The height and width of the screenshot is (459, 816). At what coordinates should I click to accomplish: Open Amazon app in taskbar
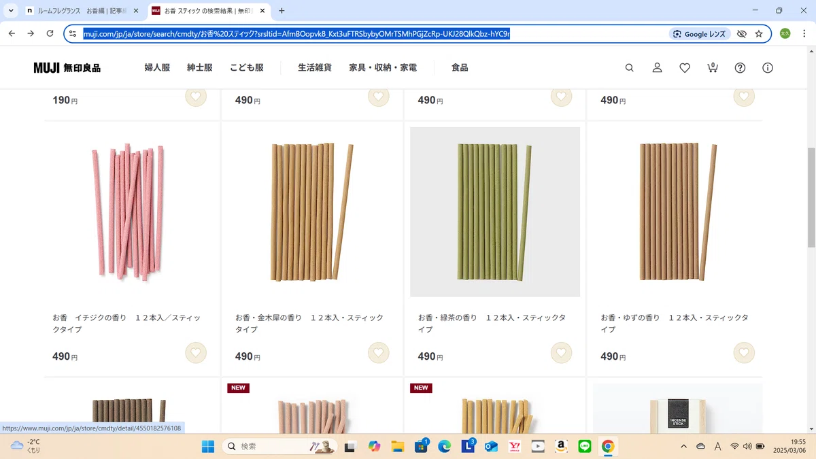click(561, 446)
